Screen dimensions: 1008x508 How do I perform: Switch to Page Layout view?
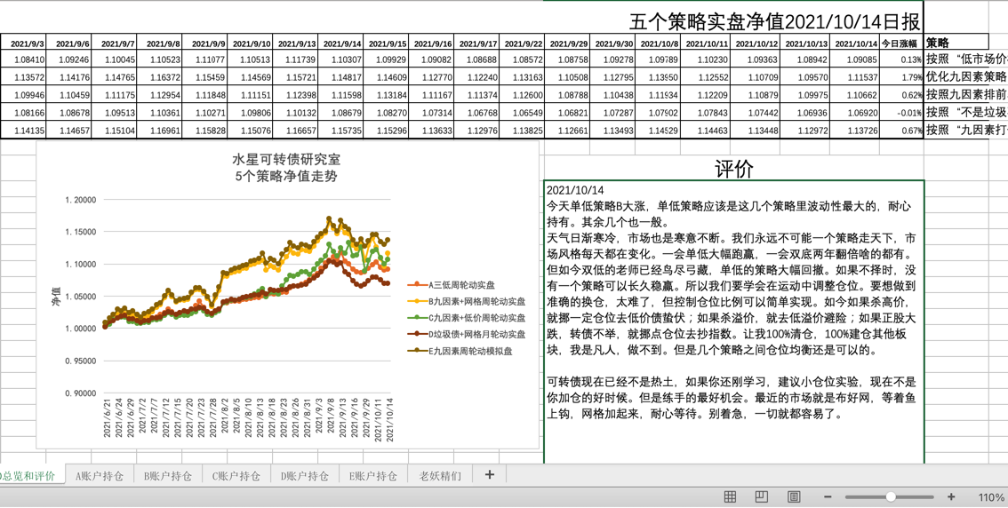(762, 497)
